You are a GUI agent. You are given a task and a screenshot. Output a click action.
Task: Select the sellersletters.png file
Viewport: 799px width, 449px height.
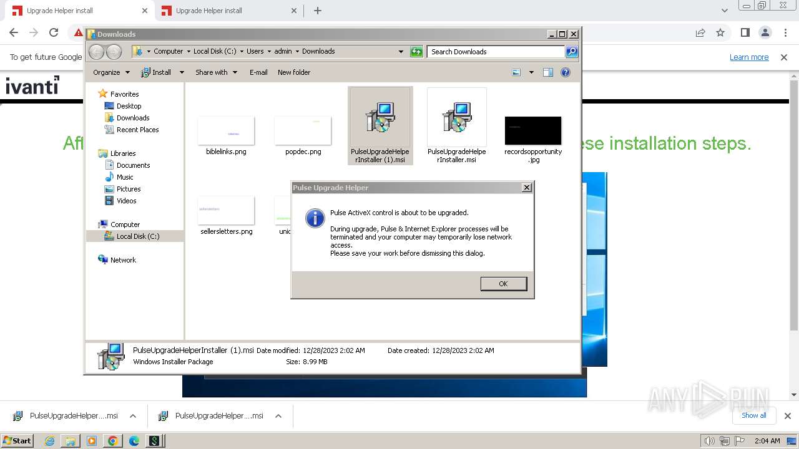tap(226, 216)
